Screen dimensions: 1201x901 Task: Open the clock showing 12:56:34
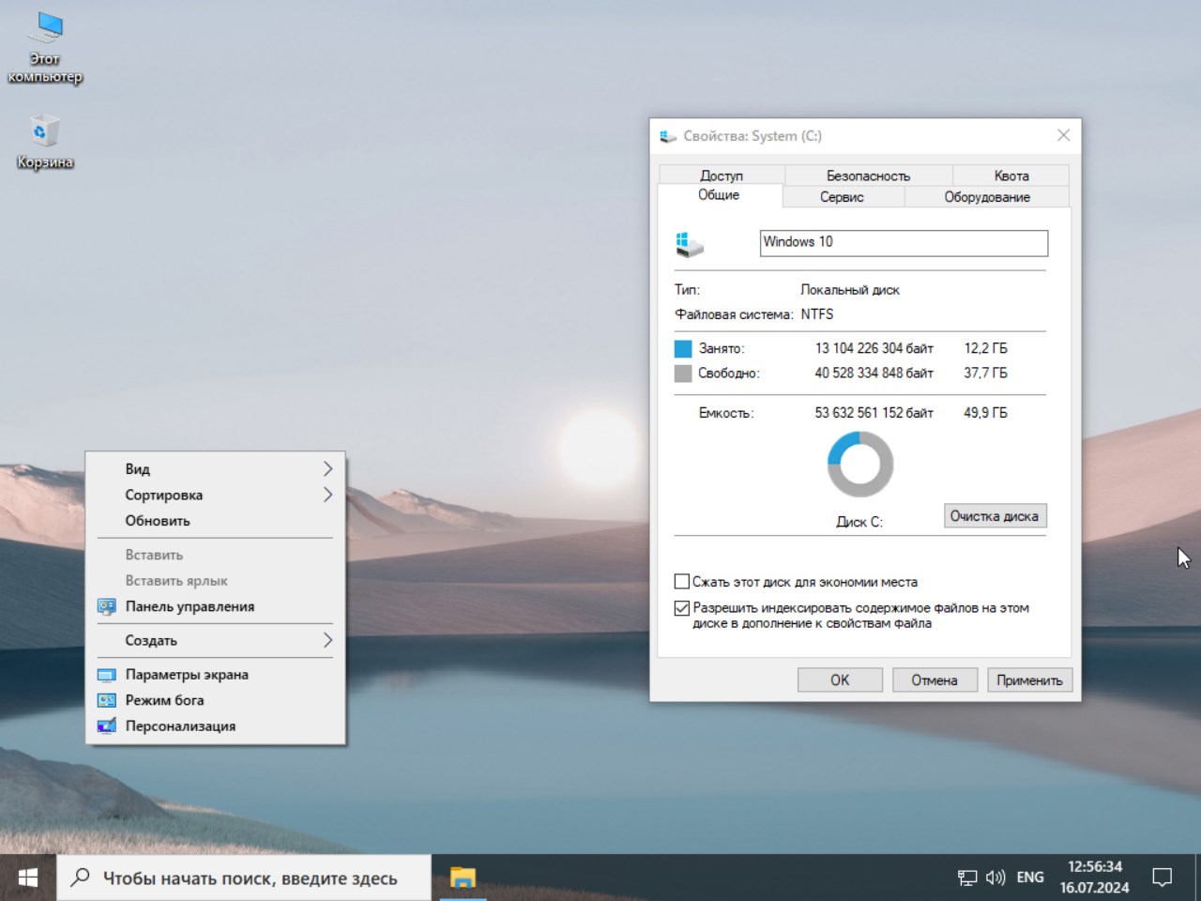pos(1095,878)
